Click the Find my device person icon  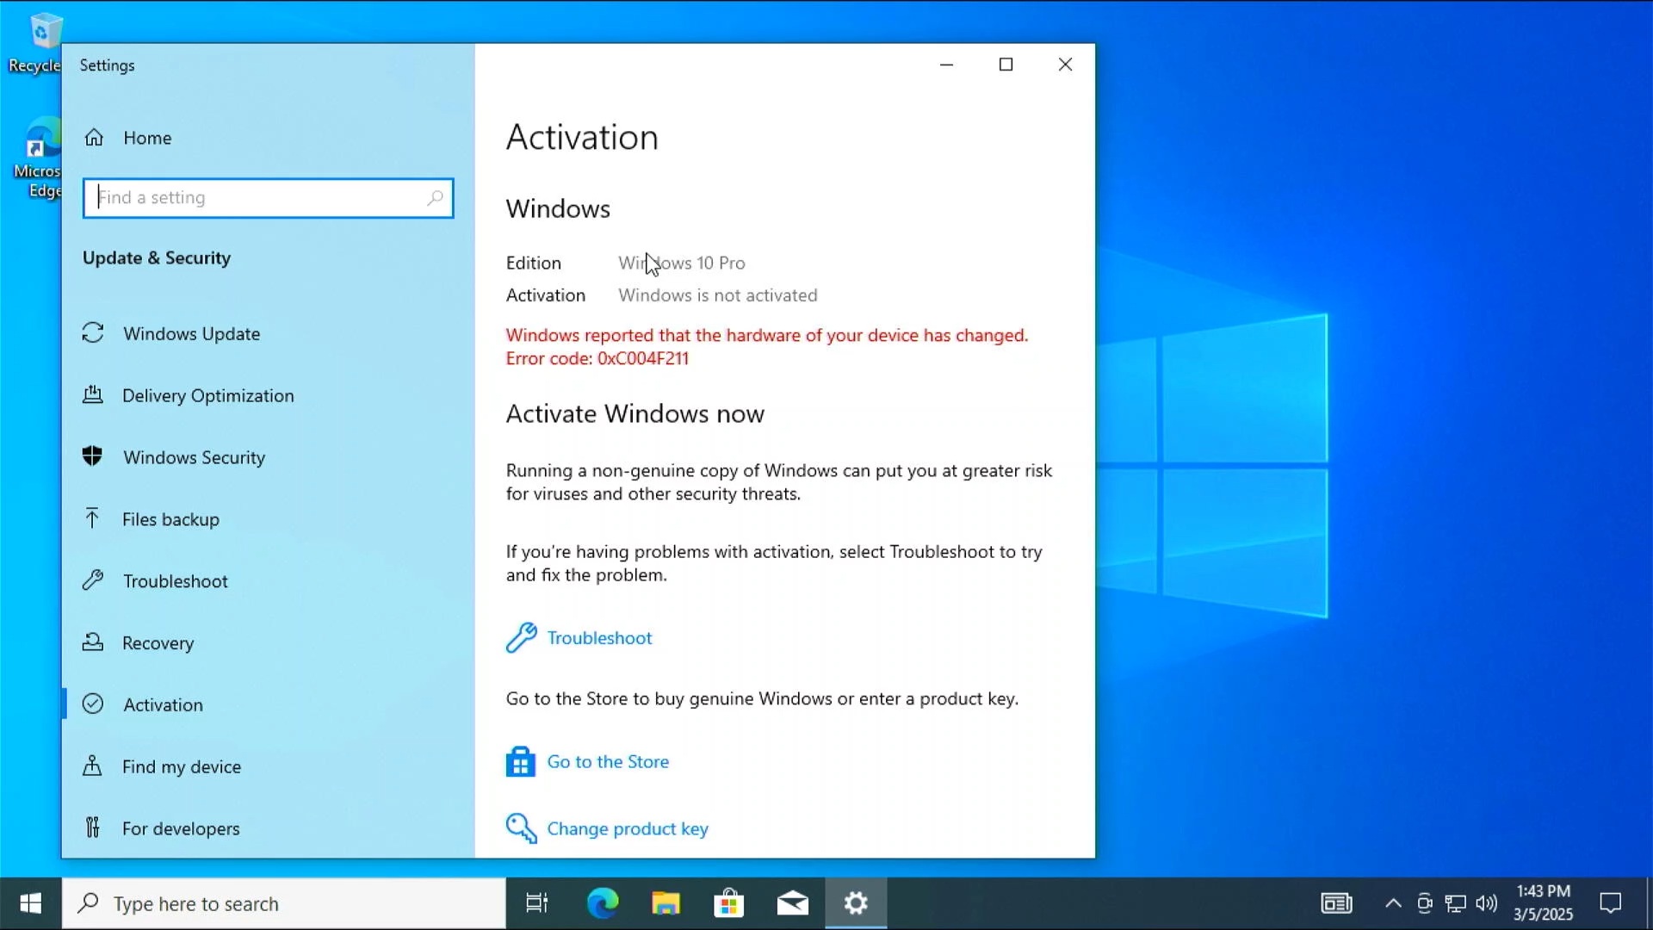[x=92, y=766]
